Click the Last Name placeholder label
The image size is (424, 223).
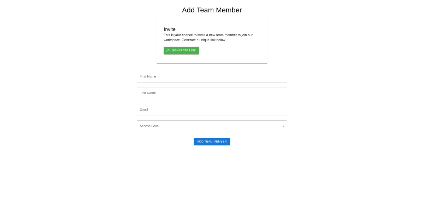point(147,93)
